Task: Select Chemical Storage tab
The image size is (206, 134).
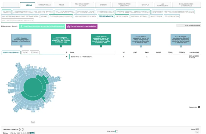Action: click(x=139, y=16)
